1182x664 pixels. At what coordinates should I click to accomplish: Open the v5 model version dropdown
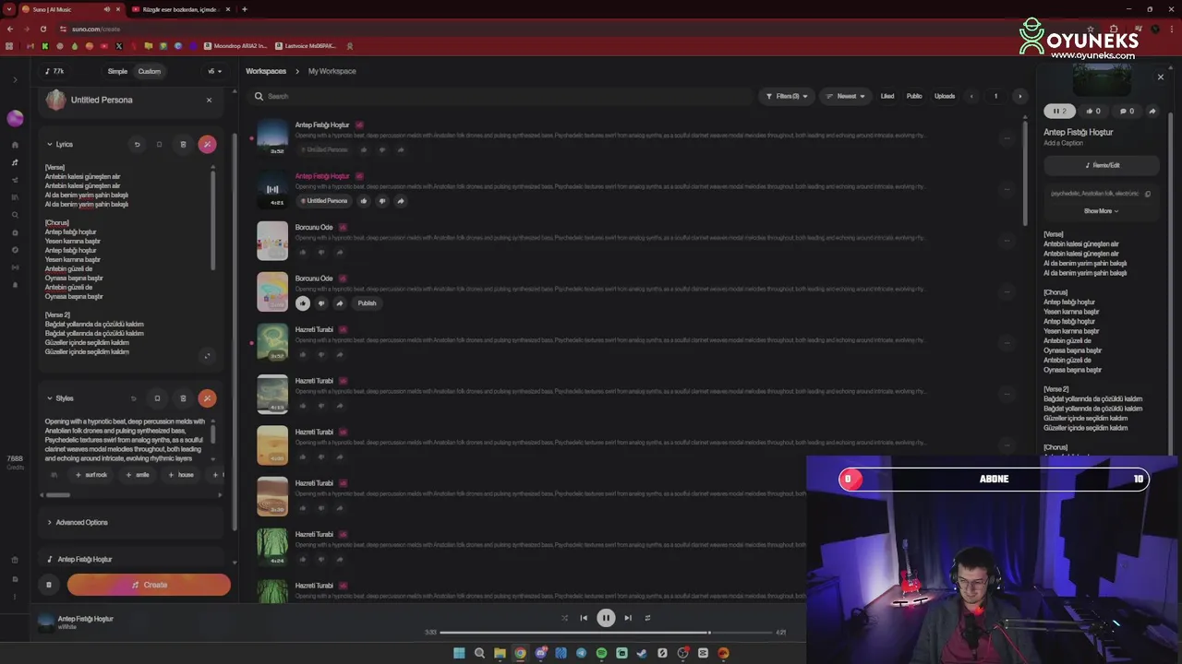tap(213, 71)
